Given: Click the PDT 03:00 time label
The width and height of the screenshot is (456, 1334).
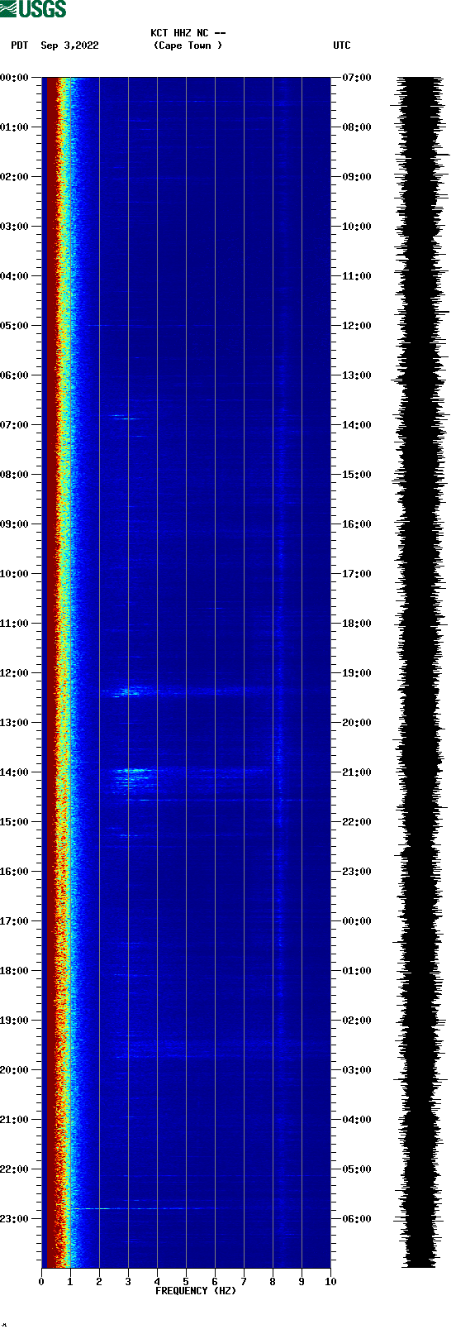Looking at the screenshot, I should click(x=15, y=227).
